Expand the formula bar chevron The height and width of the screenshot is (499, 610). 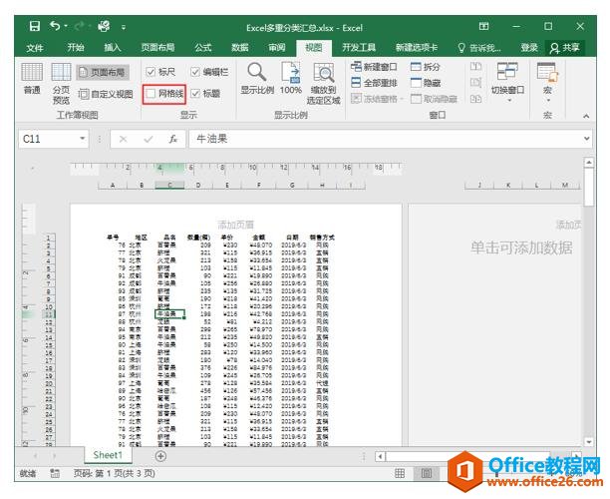click(x=587, y=139)
